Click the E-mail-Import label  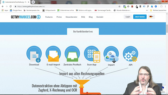tap(53, 65)
